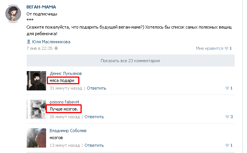Like the Лучше мозгов comment heart
The image size is (247, 153).
tap(227, 117)
